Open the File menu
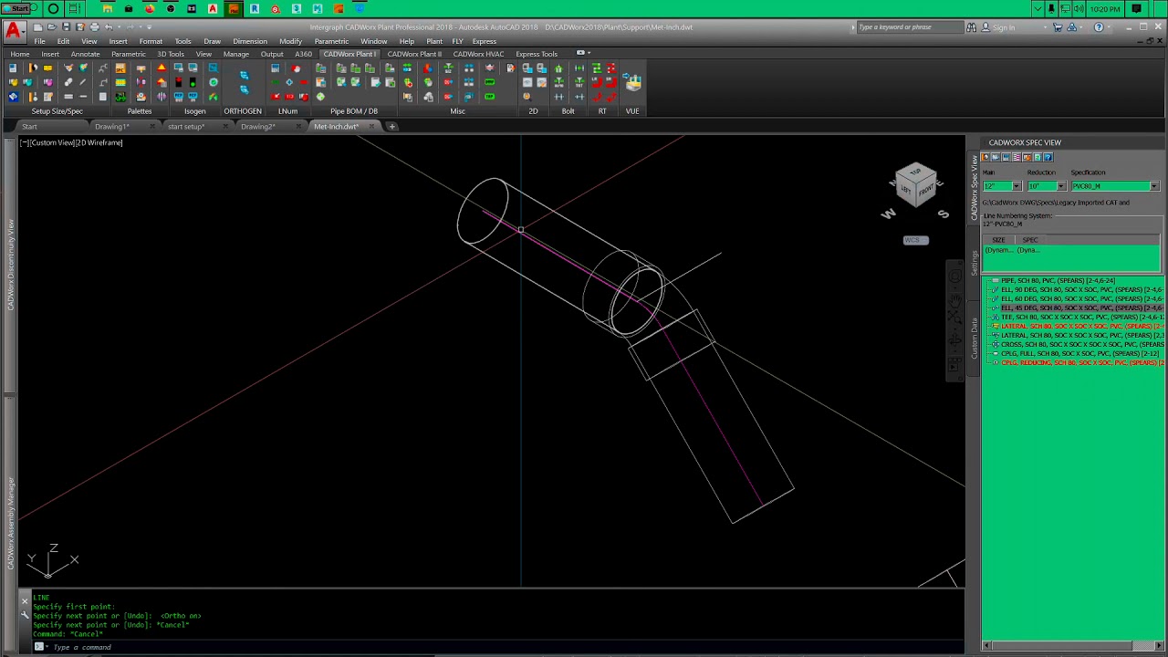 [x=39, y=41]
